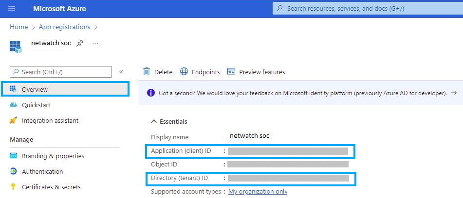
Task: Open My organization only link
Action: [258, 192]
